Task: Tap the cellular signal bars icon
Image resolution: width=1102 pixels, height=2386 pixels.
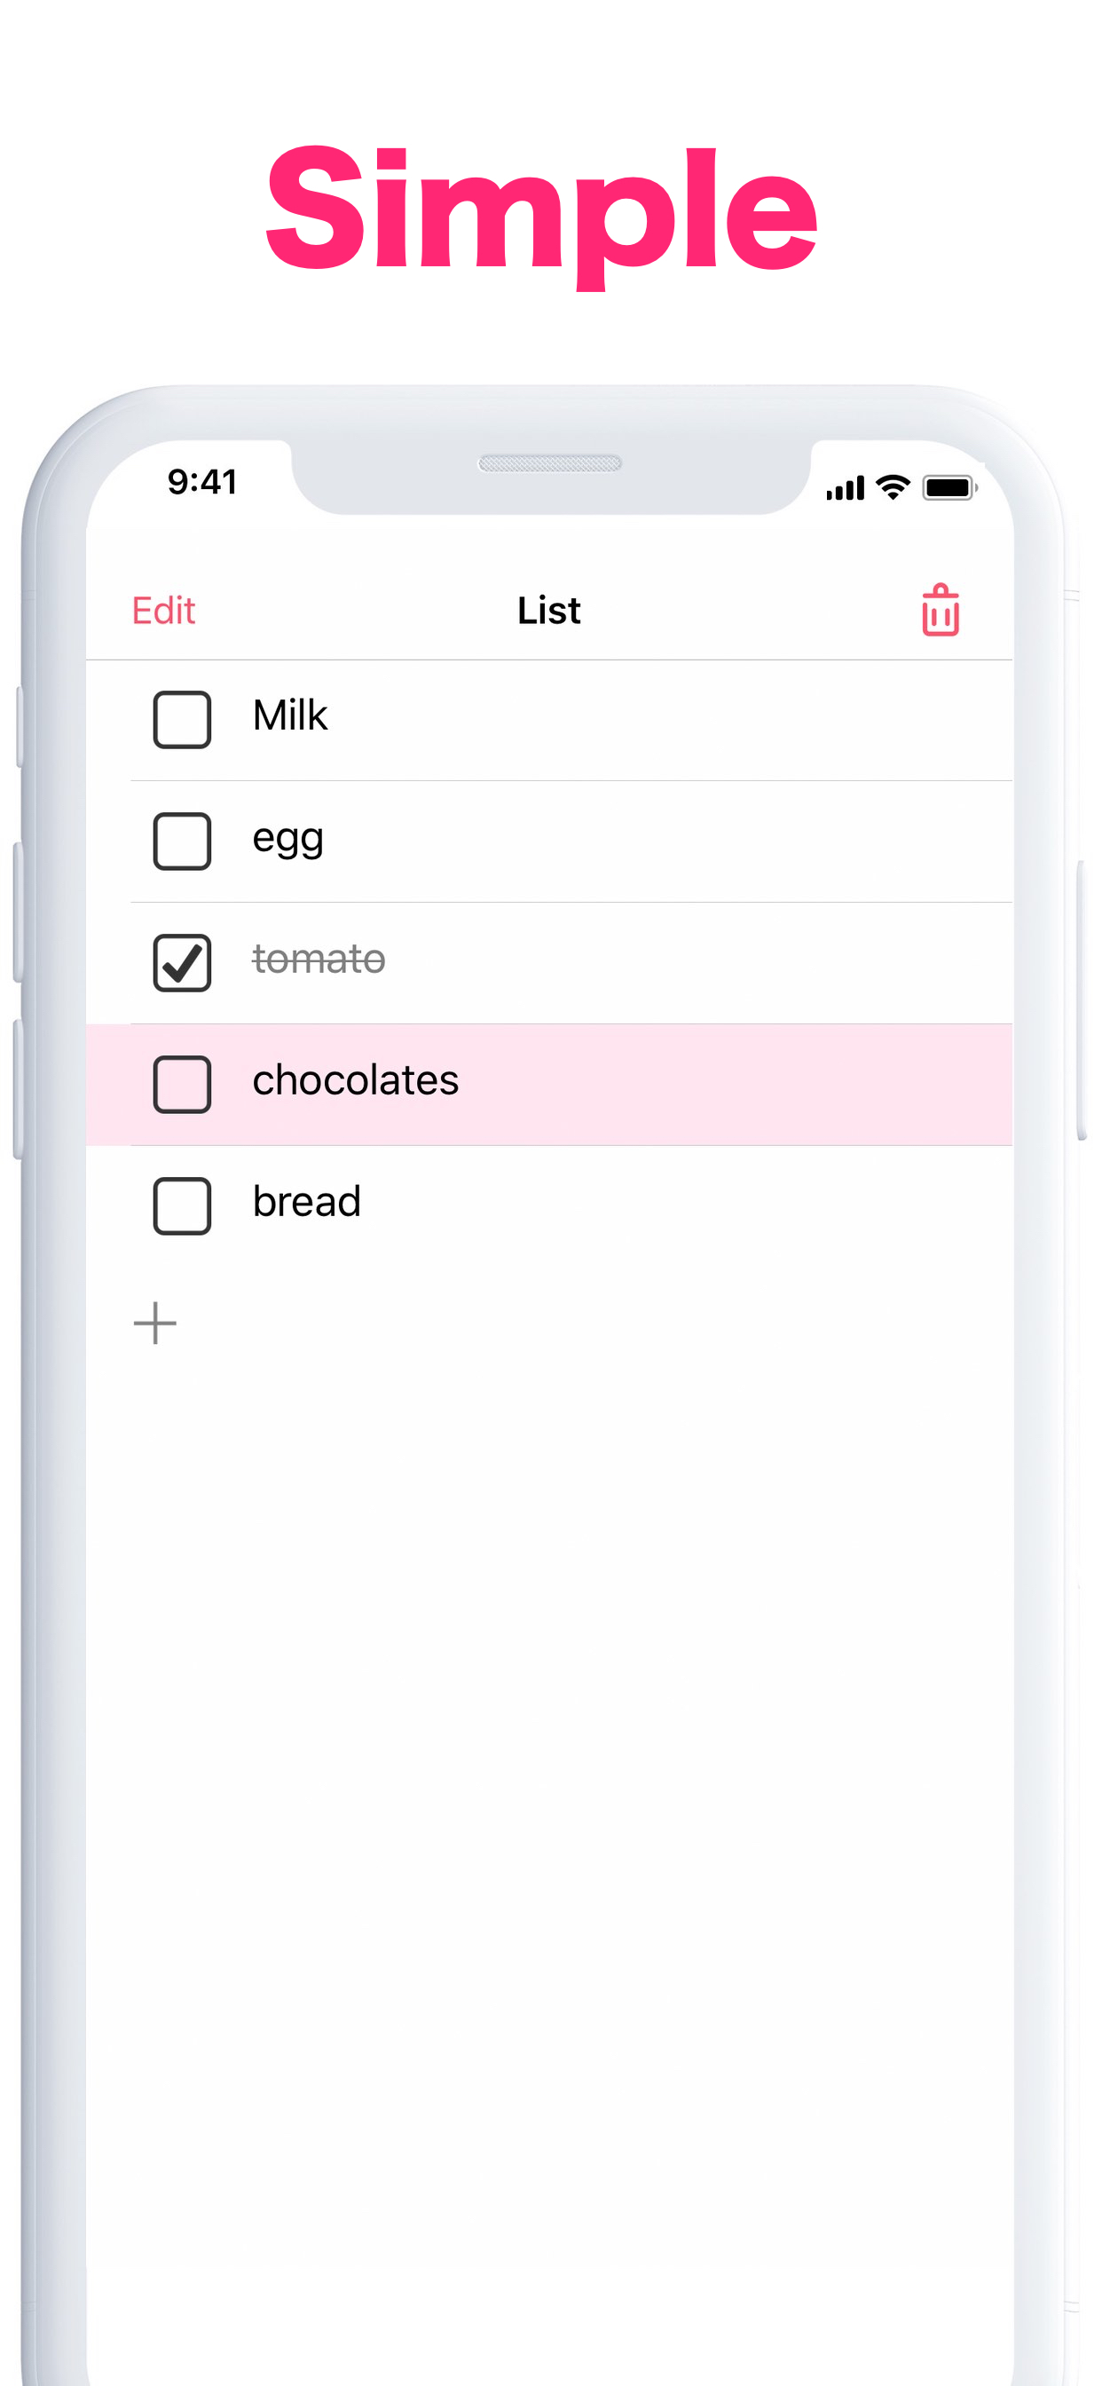Action: click(845, 488)
